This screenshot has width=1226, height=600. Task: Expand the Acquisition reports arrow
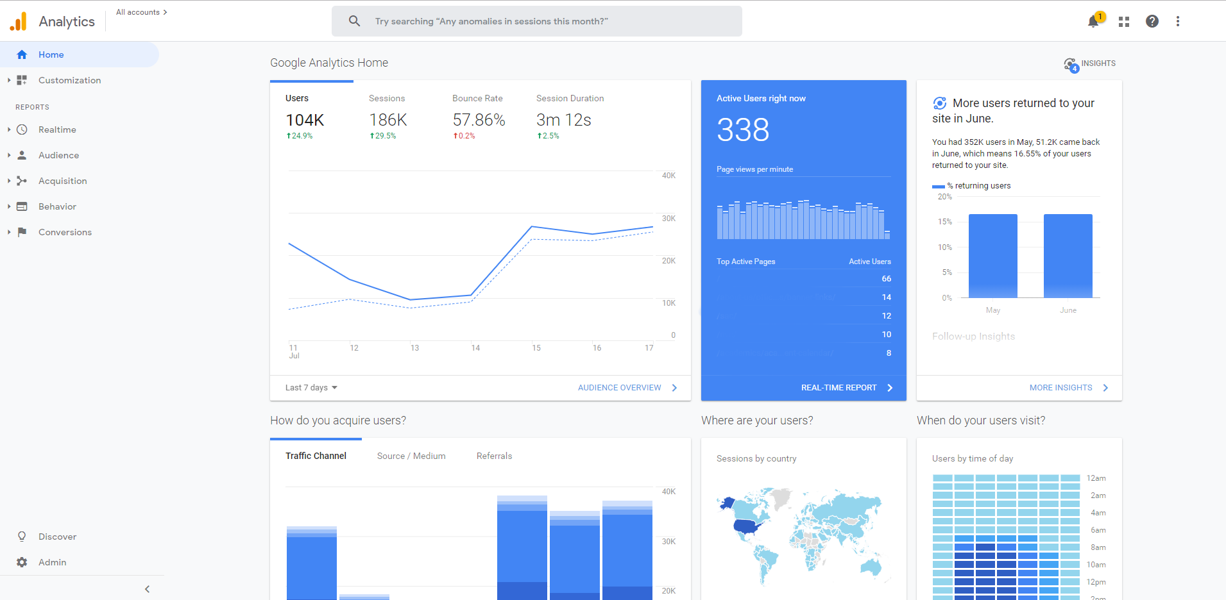(9, 181)
